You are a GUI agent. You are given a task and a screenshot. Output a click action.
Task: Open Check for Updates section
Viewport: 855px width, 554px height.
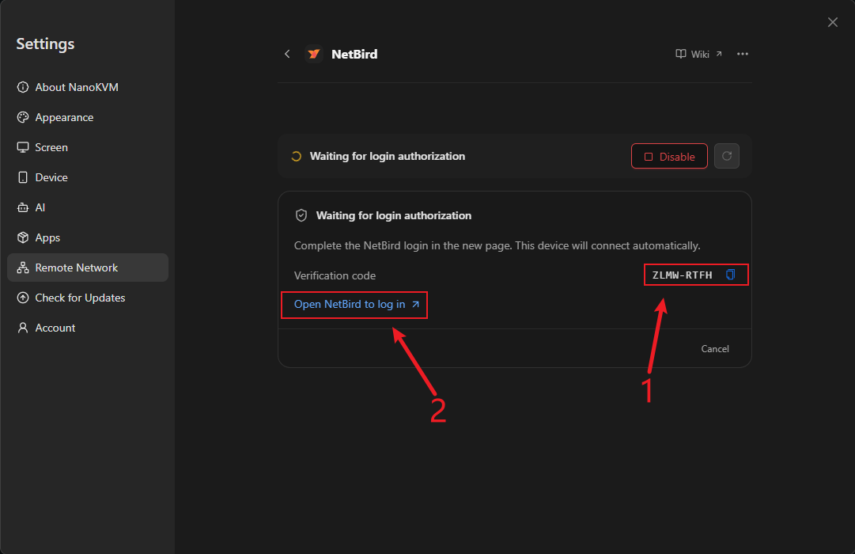[x=87, y=298]
